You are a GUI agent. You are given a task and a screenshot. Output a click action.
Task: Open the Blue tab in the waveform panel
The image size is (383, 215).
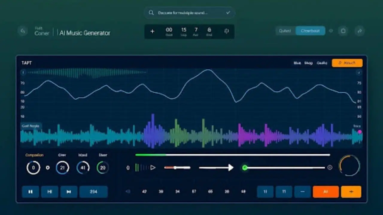pyautogui.click(x=297, y=63)
